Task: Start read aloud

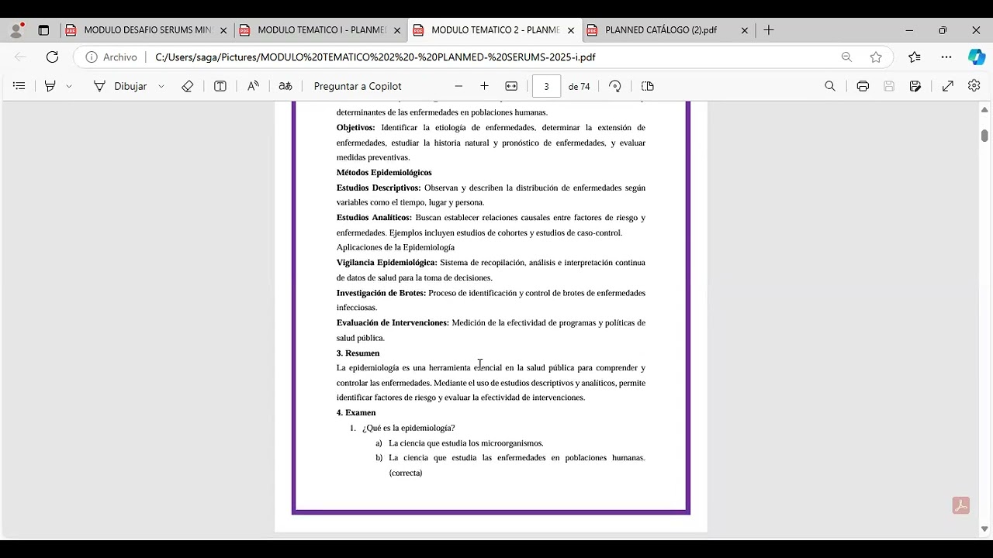Action: [x=253, y=86]
